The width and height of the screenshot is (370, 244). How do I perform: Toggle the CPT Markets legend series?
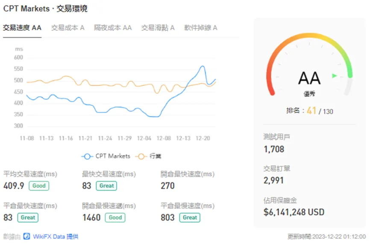106,156
